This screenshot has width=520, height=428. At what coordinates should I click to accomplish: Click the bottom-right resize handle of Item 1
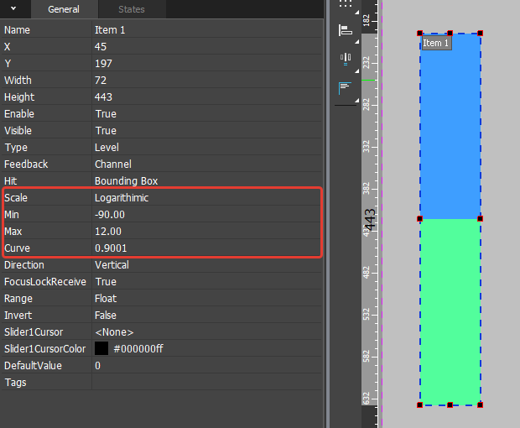point(481,405)
